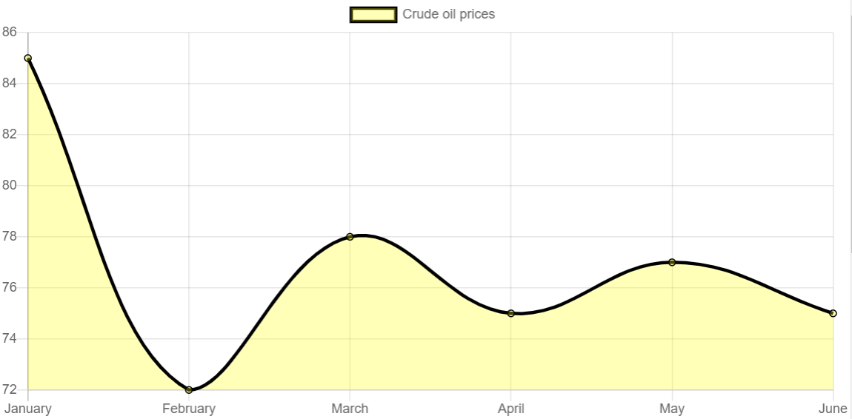Click the April x-axis label
Viewport: 852px width, 419px height.
click(510, 409)
